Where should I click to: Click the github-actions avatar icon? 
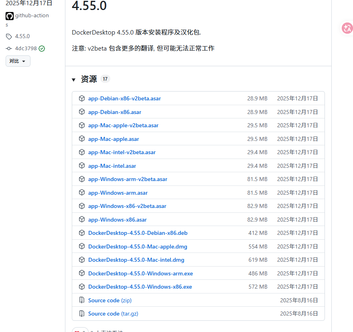pos(10,16)
